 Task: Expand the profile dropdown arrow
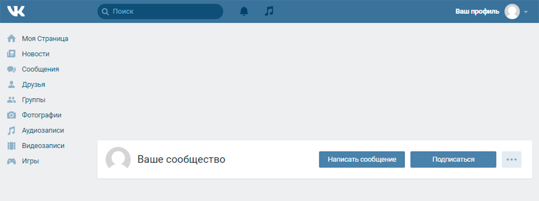point(525,12)
